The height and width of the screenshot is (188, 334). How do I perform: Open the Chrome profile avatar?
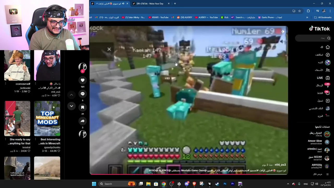(x=324, y=11)
